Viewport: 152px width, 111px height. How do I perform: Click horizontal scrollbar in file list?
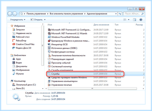click(x=92, y=89)
